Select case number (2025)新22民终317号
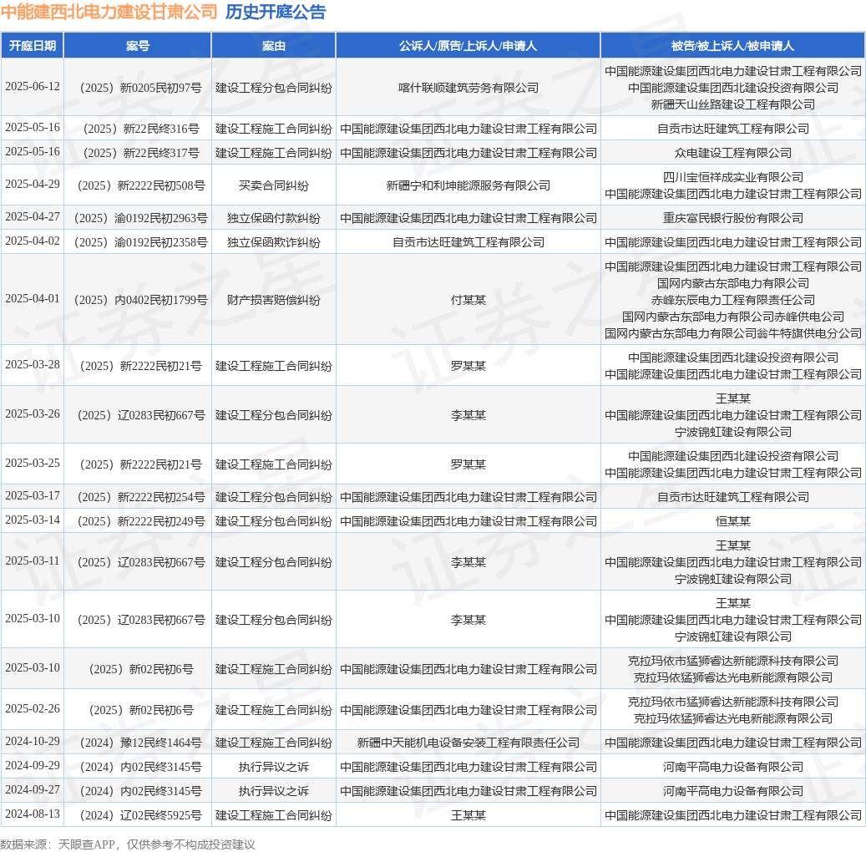The height and width of the screenshot is (852, 866). (138, 153)
